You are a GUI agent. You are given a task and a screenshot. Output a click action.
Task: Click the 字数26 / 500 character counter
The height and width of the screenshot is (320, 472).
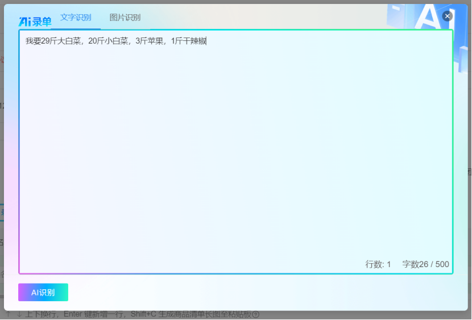[x=425, y=264]
